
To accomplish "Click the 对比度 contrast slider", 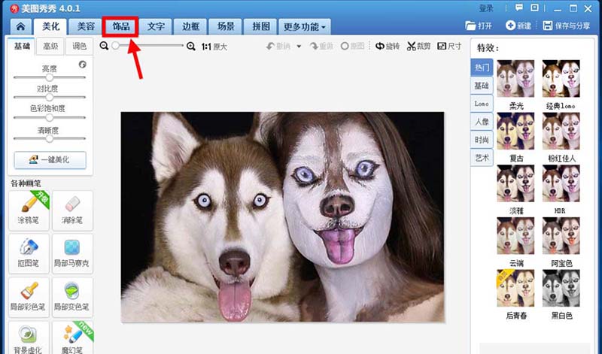I will pyautogui.click(x=49, y=97).
